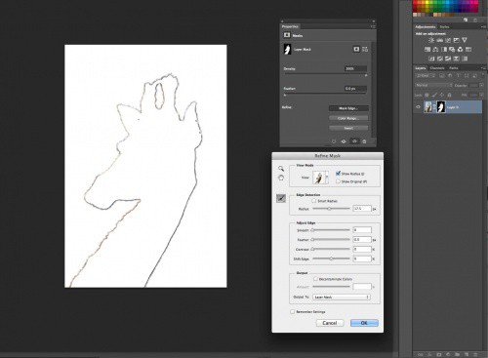Select the Layers tab
The height and width of the screenshot is (358, 488).
[421, 68]
